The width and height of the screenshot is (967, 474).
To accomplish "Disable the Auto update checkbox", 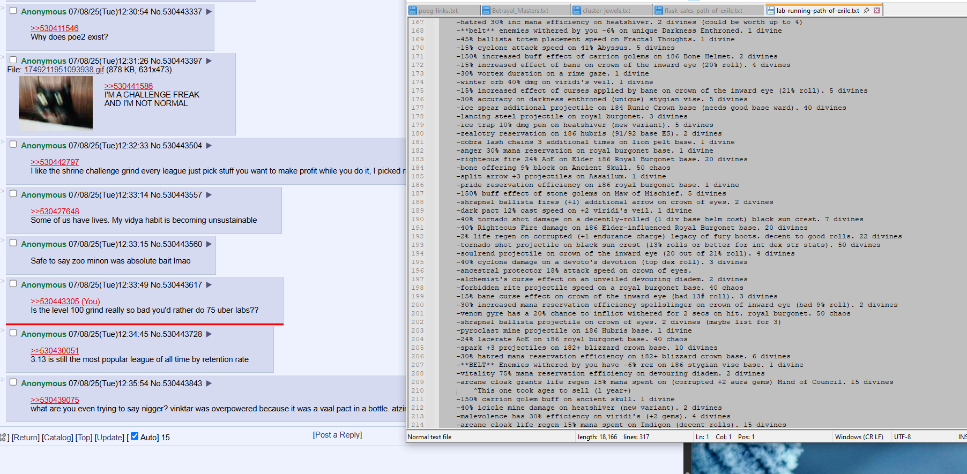I will (x=135, y=436).
